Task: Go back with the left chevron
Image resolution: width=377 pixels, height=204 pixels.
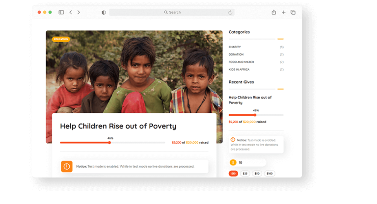Action: pos(71,12)
